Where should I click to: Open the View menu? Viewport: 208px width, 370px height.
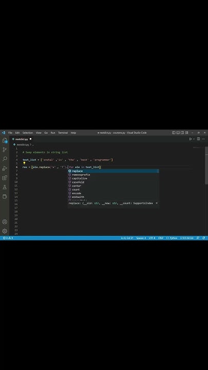(39, 133)
